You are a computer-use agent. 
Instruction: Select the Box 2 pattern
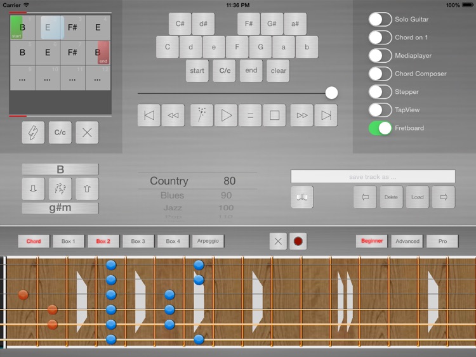(x=103, y=242)
